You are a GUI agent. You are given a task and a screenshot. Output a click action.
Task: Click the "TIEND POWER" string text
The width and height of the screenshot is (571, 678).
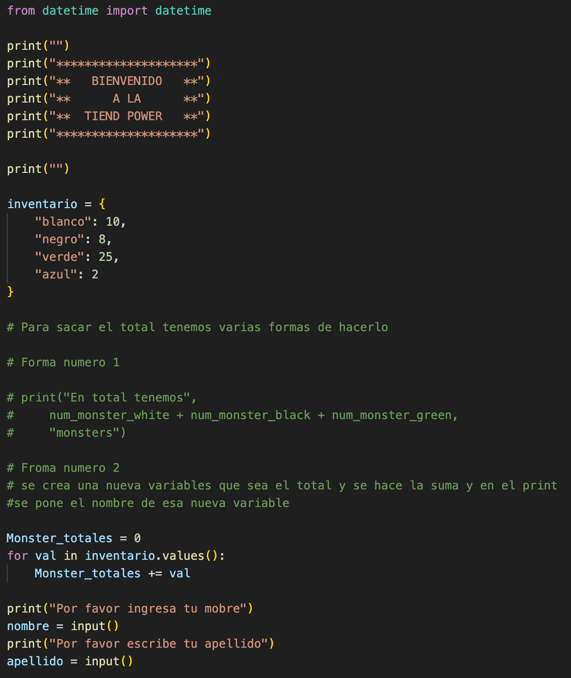(123, 116)
